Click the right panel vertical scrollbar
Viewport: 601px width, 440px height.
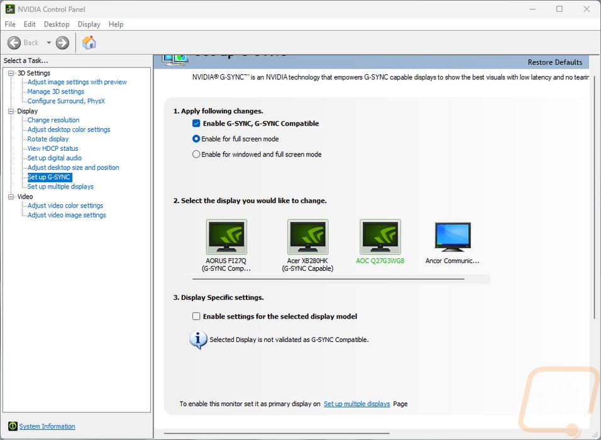pyautogui.click(x=595, y=197)
